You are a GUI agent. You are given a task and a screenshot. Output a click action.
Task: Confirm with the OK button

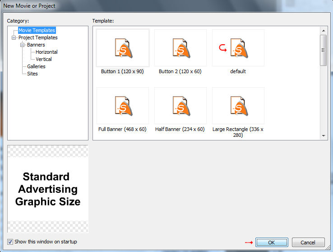coord(272,243)
